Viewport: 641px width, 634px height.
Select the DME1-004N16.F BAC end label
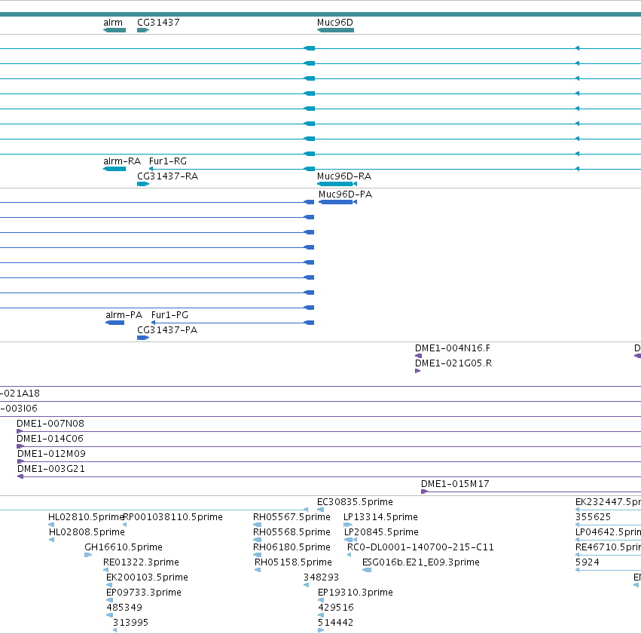coord(453,348)
